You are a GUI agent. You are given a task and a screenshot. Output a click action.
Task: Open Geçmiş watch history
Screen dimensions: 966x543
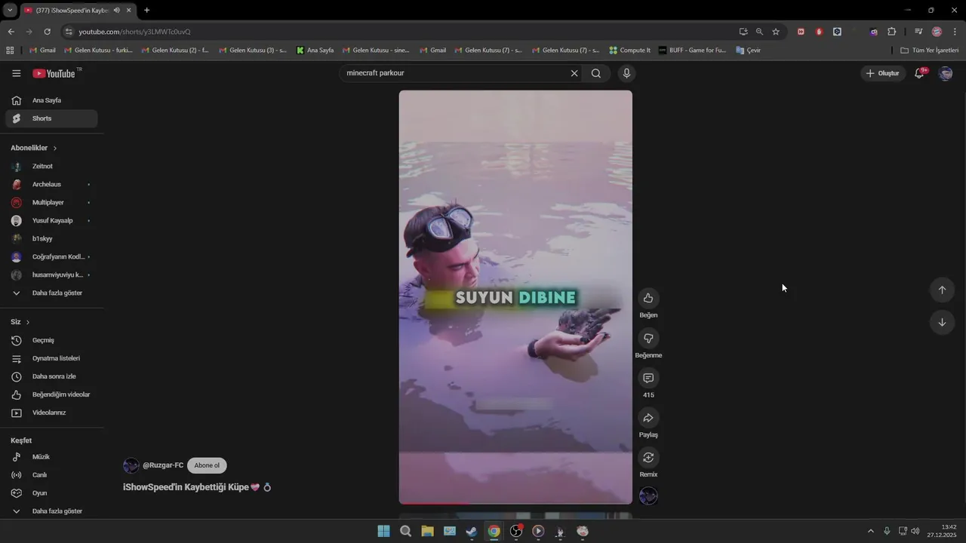(x=51, y=340)
